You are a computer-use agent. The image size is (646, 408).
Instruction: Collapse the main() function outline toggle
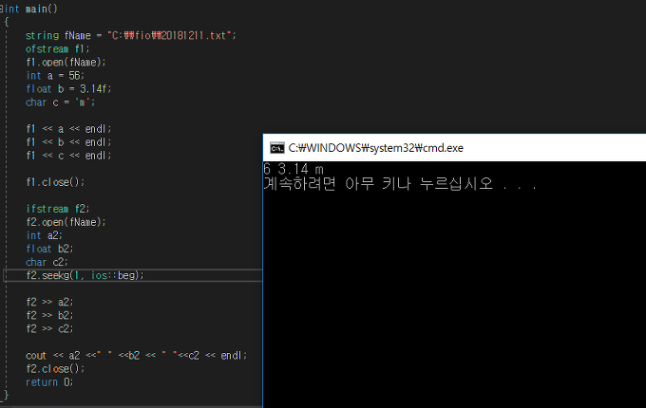pos(1,9)
